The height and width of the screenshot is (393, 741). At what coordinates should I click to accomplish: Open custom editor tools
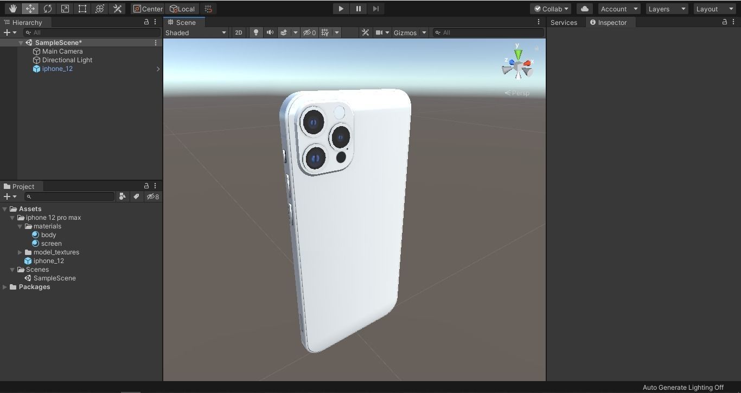point(117,9)
